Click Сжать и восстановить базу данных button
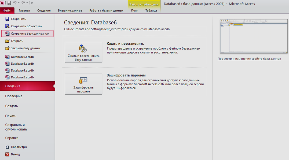This screenshot has height=160, width=289. 83,52
